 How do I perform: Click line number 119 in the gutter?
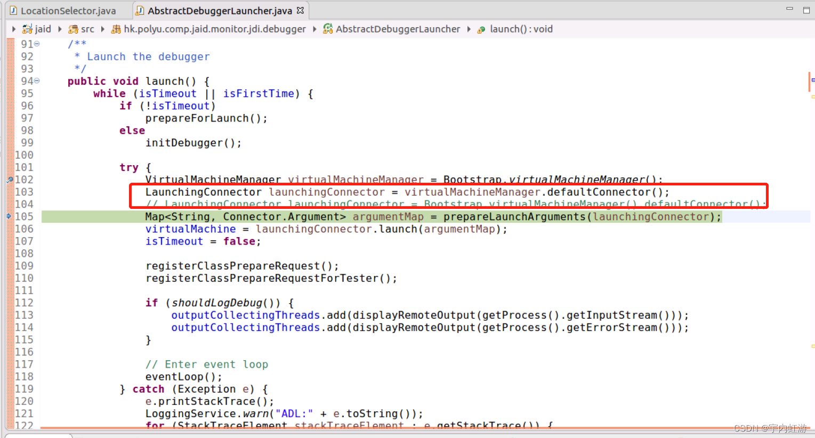24,389
